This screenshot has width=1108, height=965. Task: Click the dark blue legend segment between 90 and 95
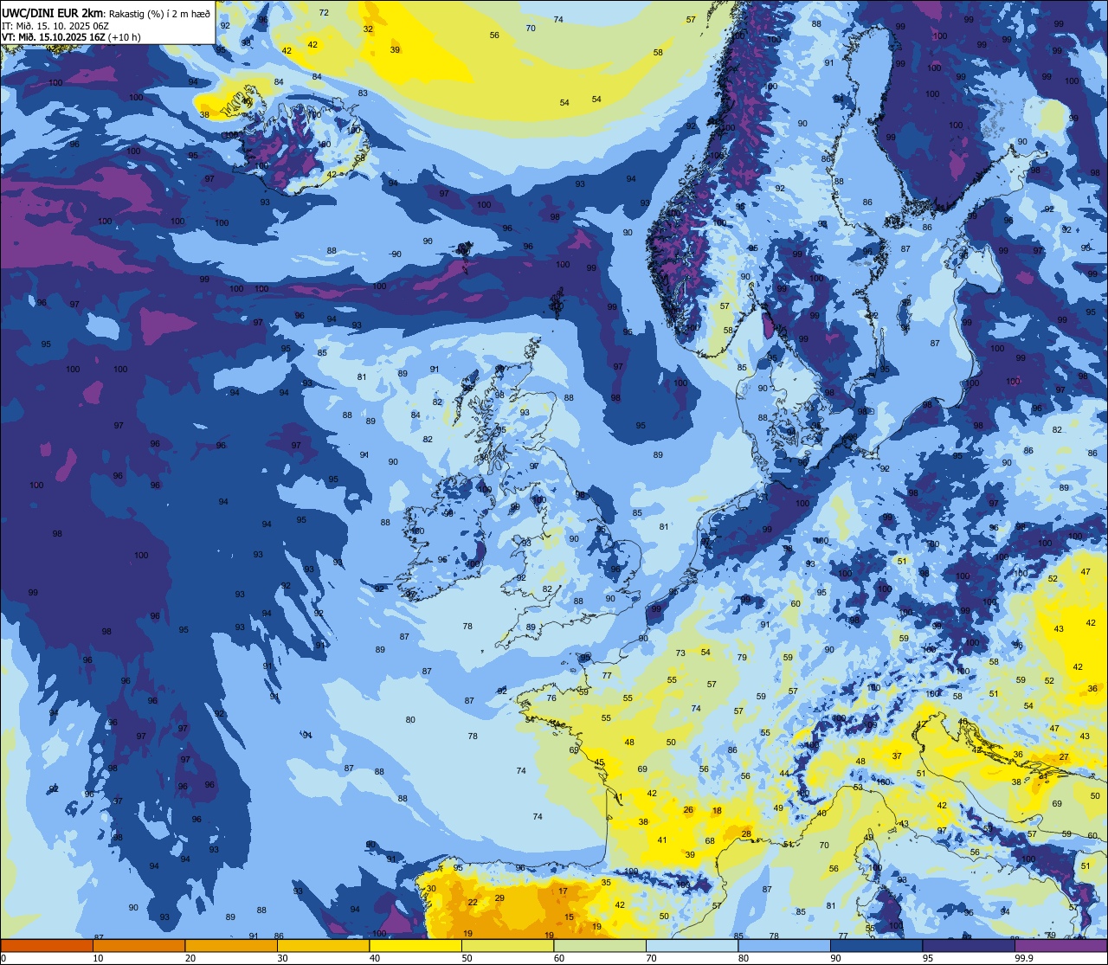(876, 945)
